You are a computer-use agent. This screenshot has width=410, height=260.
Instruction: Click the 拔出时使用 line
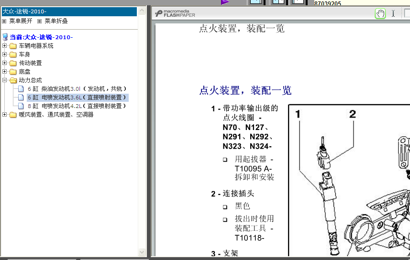click(254, 218)
